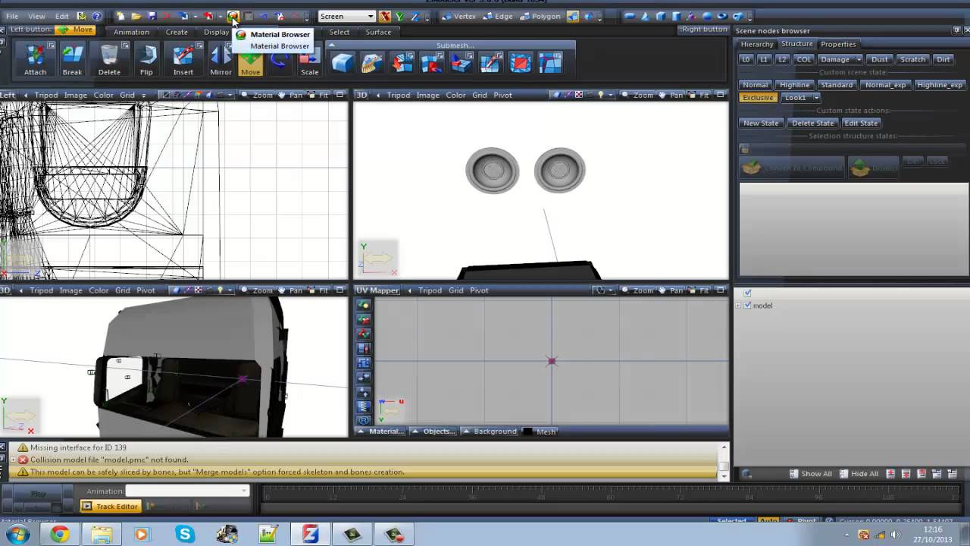Click the Show All button
The height and width of the screenshot is (546, 970).
pyautogui.click(x=810, y=474)
